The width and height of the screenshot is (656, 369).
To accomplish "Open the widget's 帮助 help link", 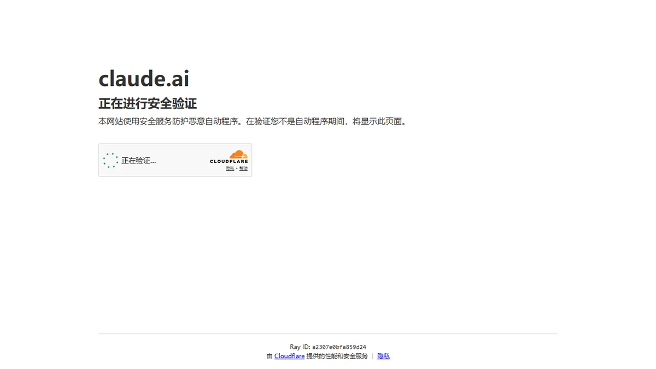I will click(243, 168).
